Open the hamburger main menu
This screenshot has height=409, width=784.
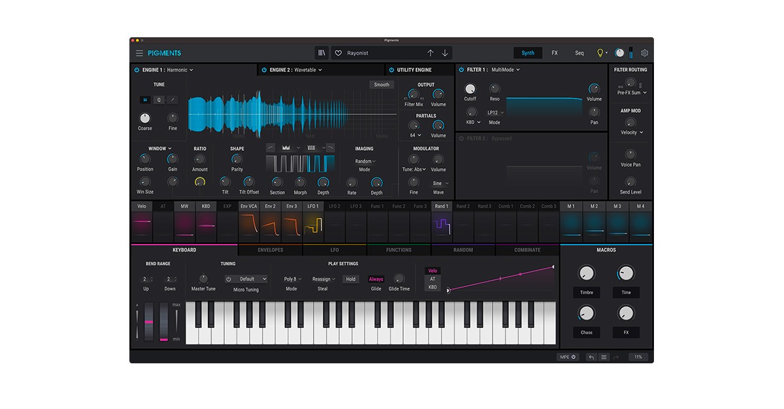coord(139,53)
